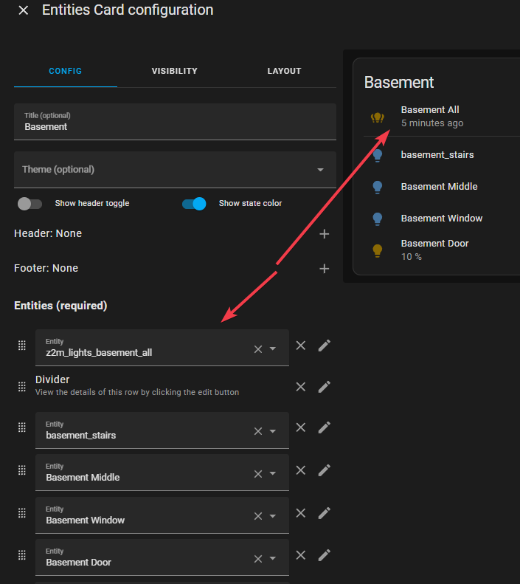
Task: Expand the basement_stairs entity dropdown
Action: [273, 431]
